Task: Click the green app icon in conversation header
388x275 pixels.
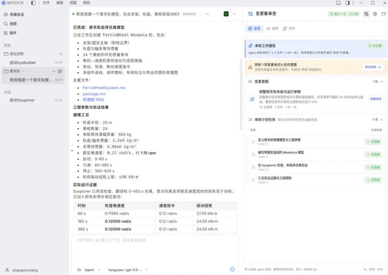Action: (x=226, y=14)
